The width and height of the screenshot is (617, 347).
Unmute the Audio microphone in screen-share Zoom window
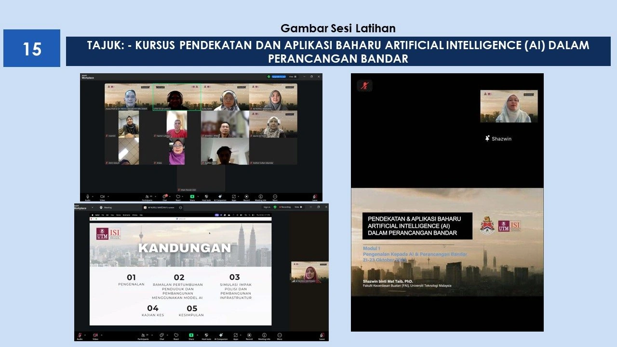pos(80,335)
